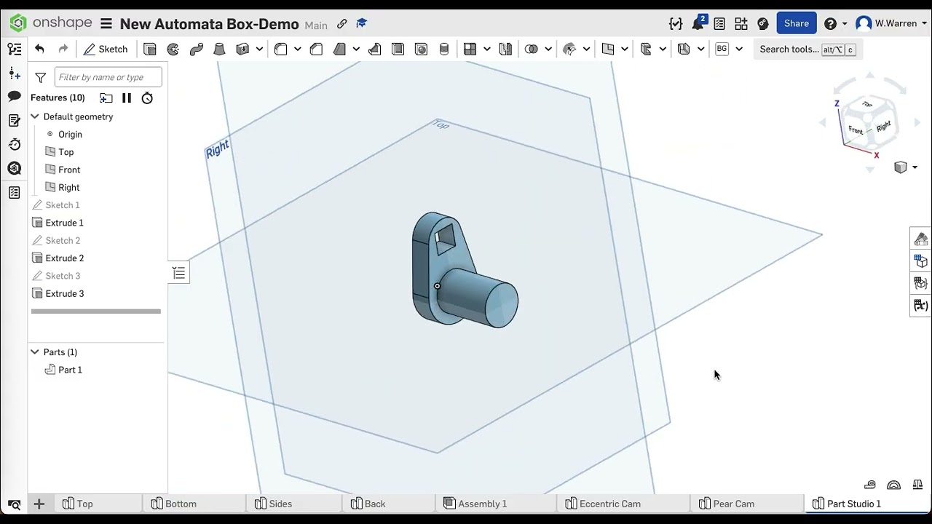This screenshot has height=524, width=932.
Task: Select the Revolve tool
Action: pyautogui.click(x=173, y=49)
